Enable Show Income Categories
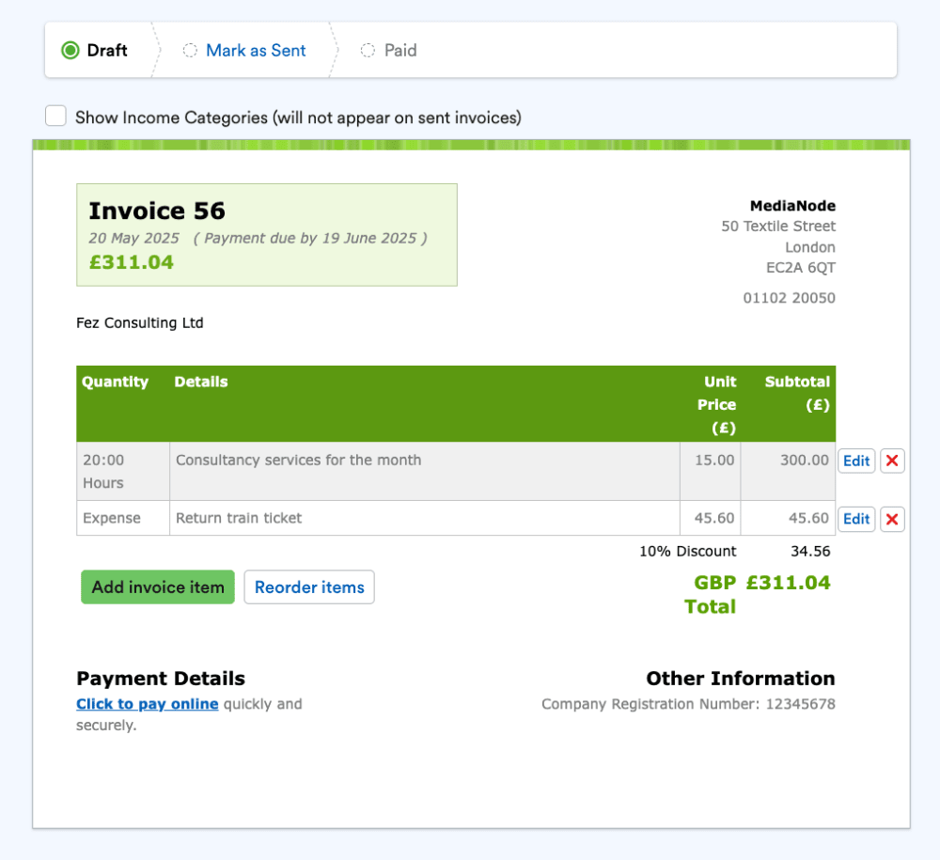The image size is (940, 860). click(55, 116)
